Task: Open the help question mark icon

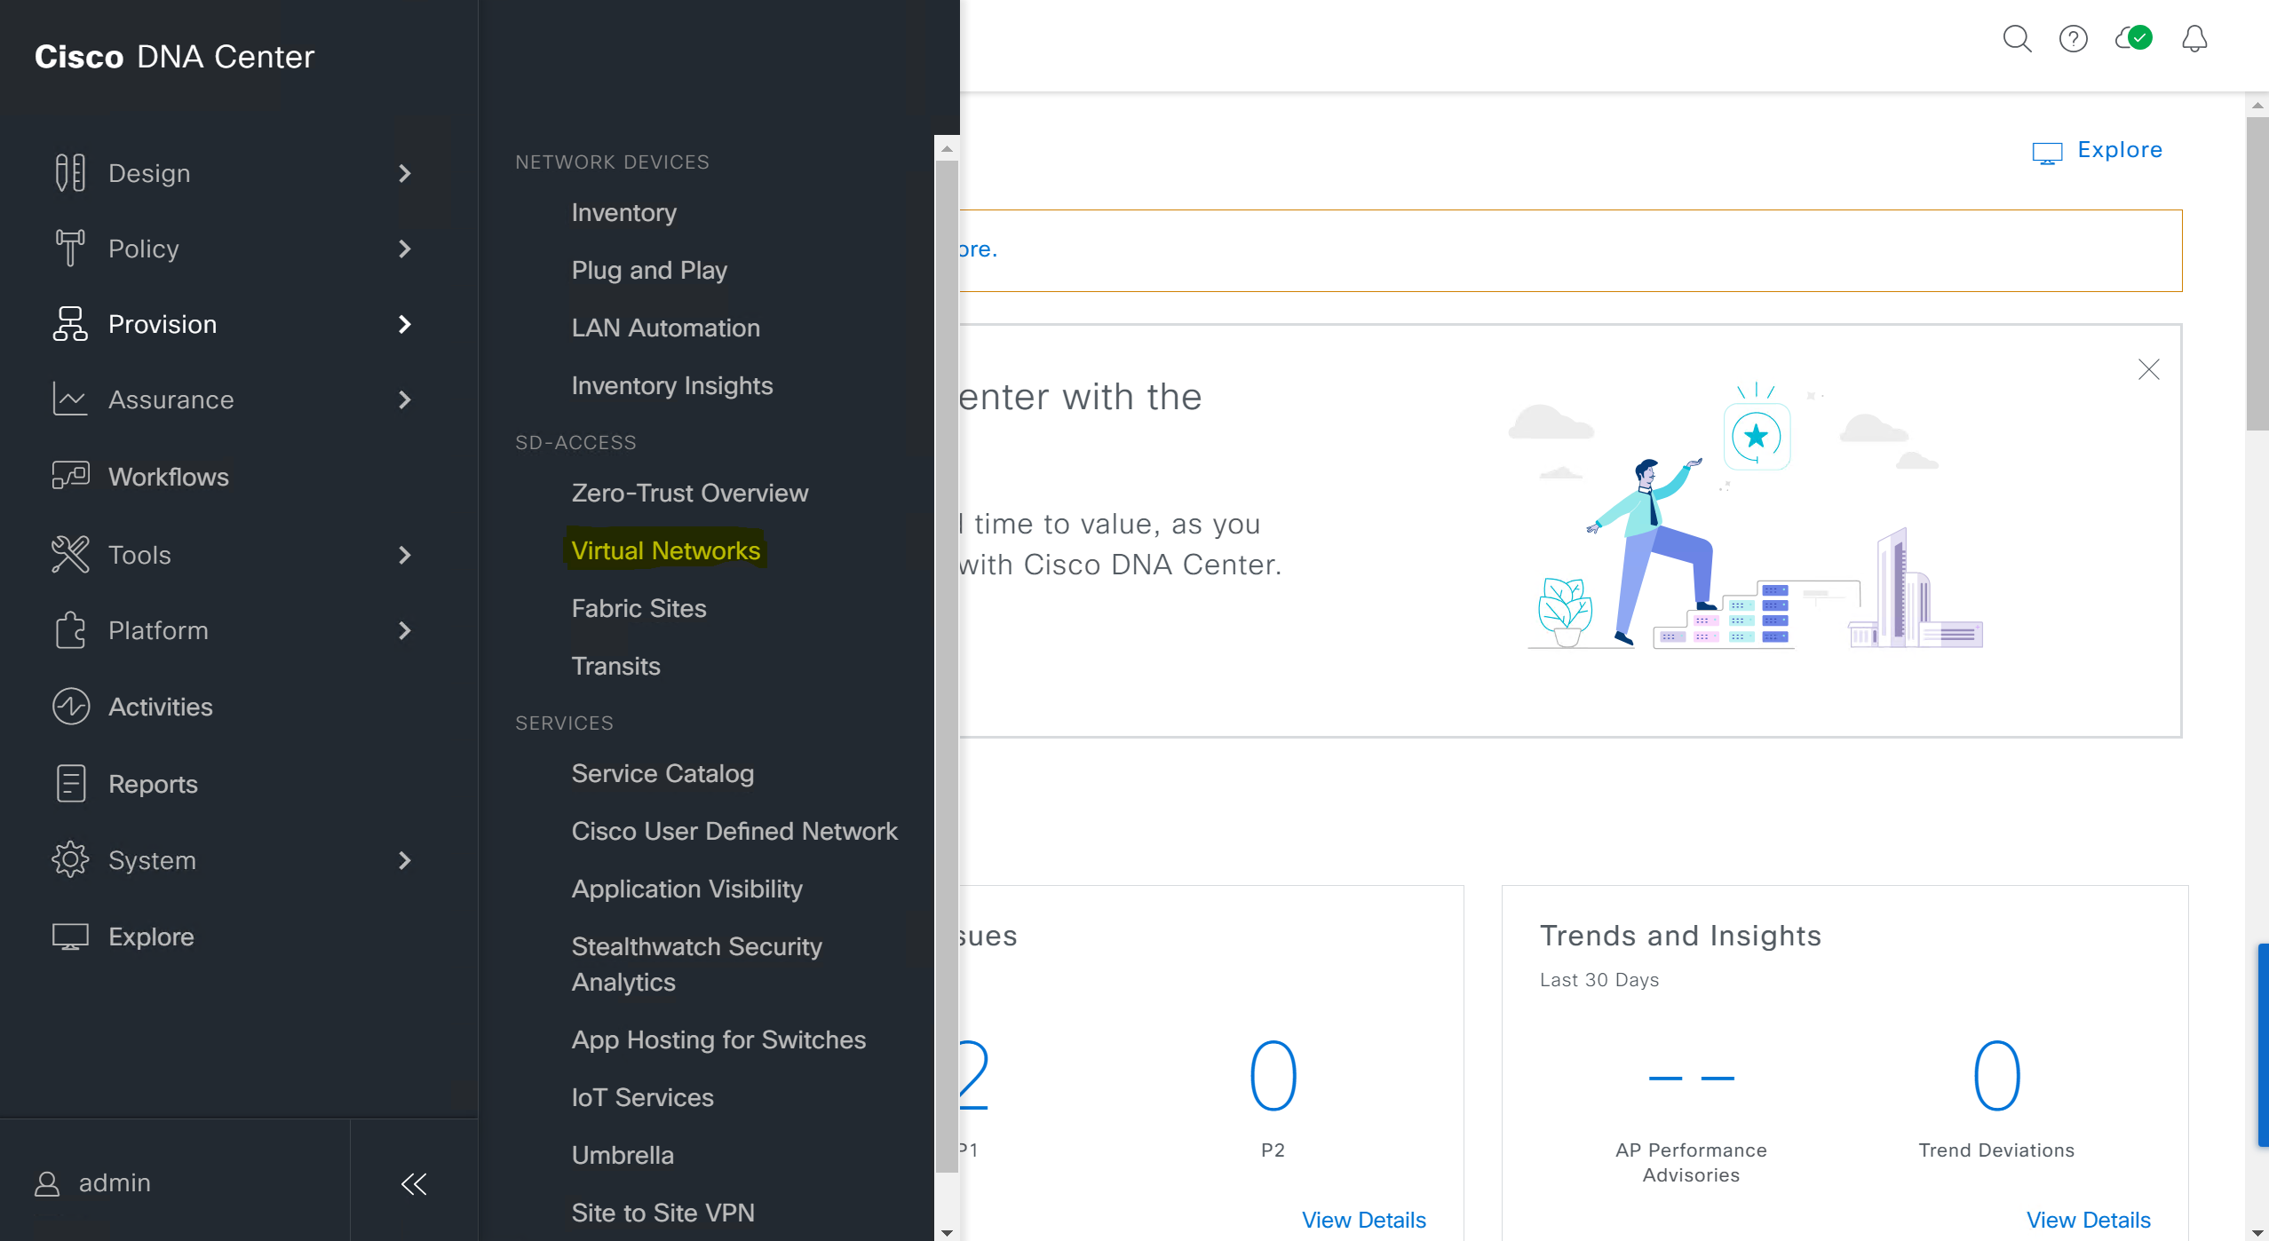Action: [2075, 38]
